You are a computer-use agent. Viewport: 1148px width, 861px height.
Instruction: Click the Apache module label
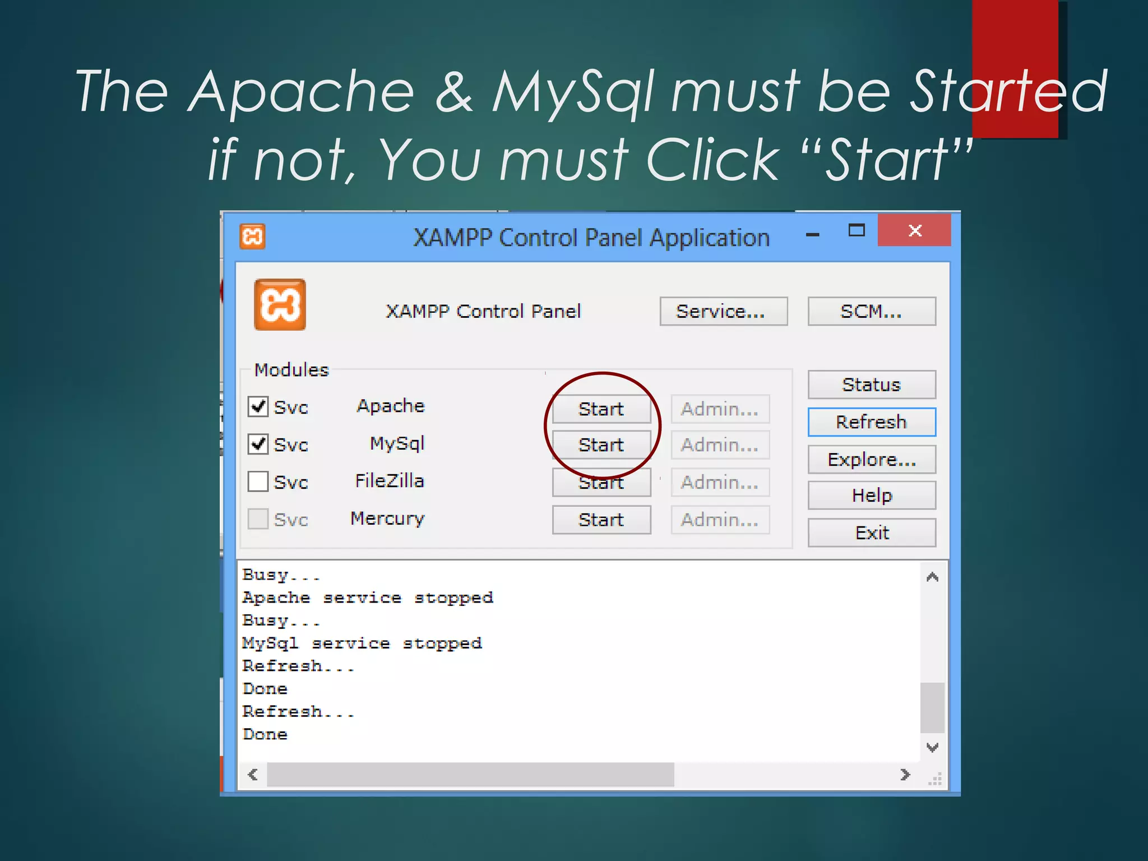point(391,406)
